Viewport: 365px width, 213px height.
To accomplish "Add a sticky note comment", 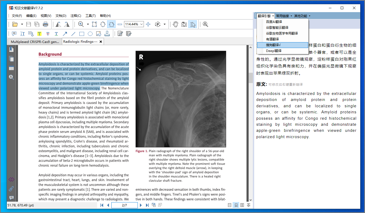I will pyautogui.click(x=14, y=34).
